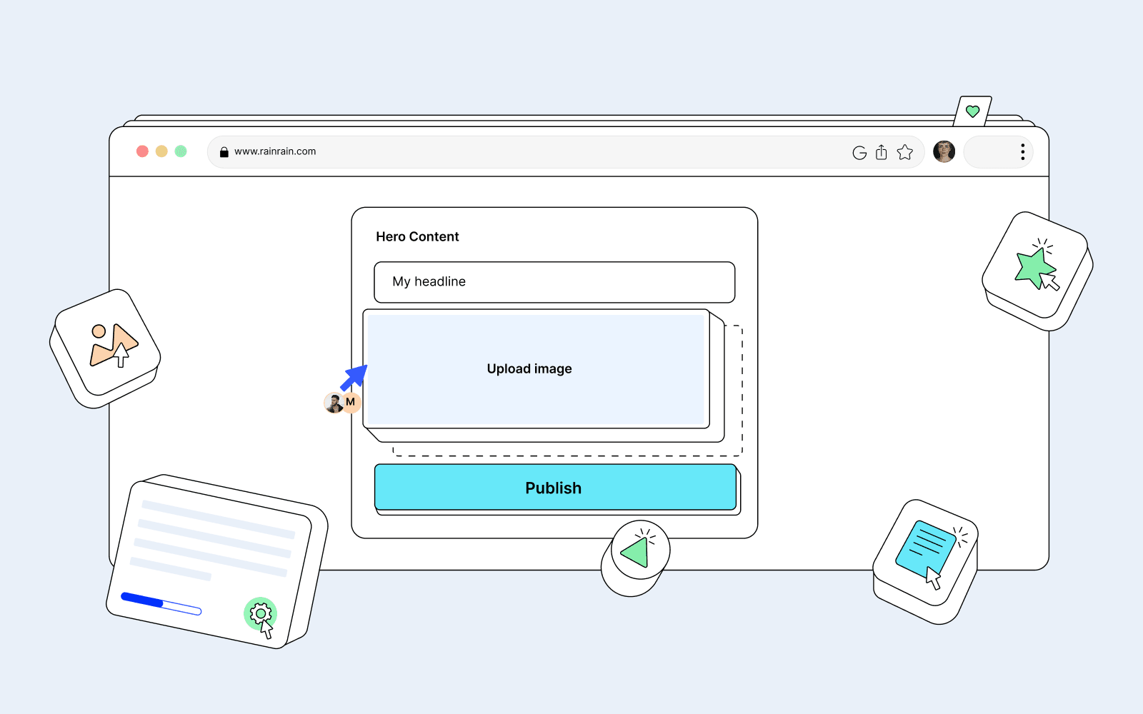Open the three-dot browser menu
Image resolution: width=1143 pixels, height=714 pixels.
coord(1022,152)
